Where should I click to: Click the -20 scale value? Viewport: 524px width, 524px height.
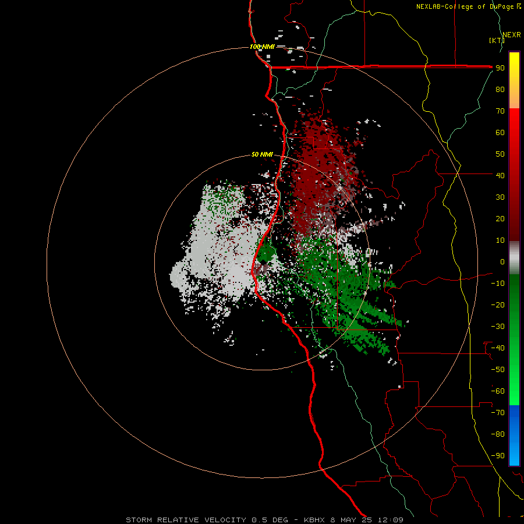point(498,305)
